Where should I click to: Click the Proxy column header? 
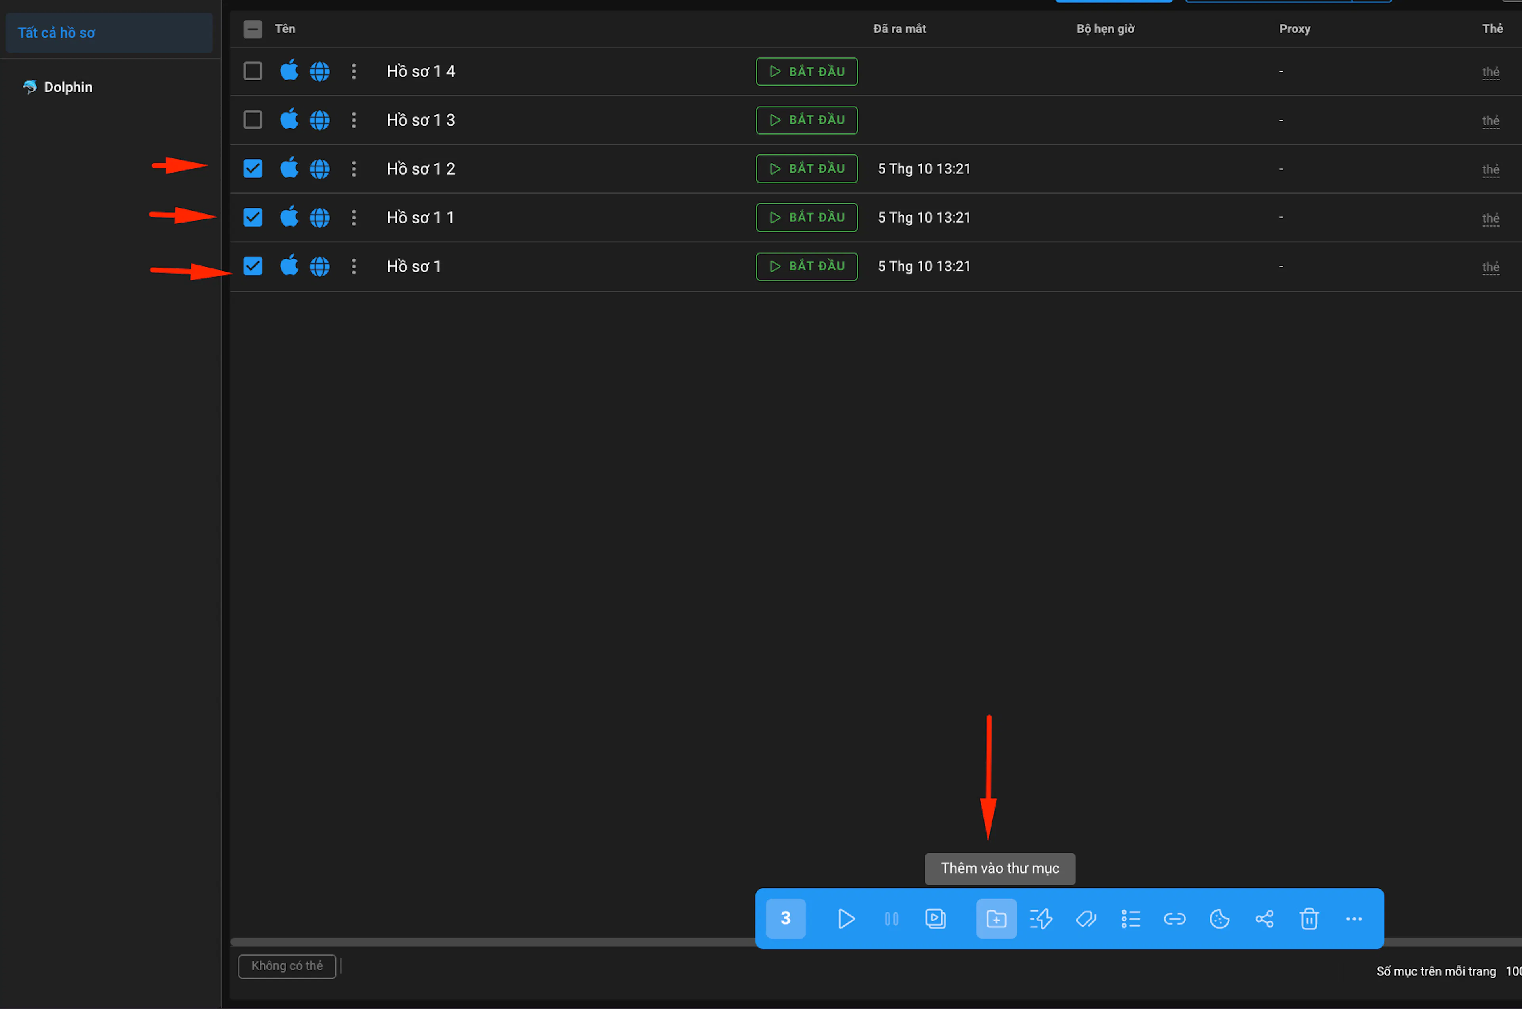click(1294, 29)
